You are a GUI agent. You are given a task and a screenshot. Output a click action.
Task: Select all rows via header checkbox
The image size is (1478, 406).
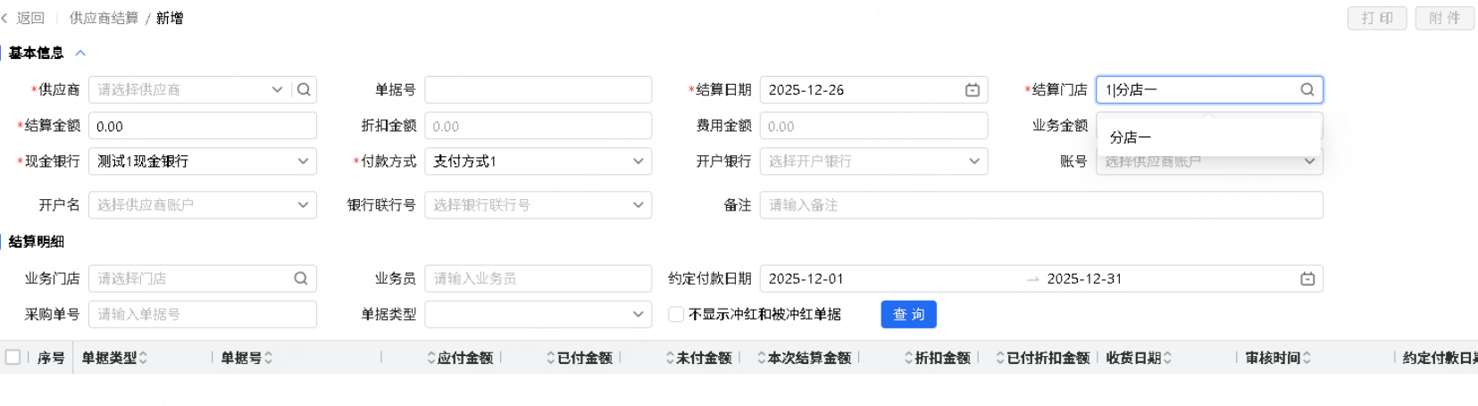point(13,357)
